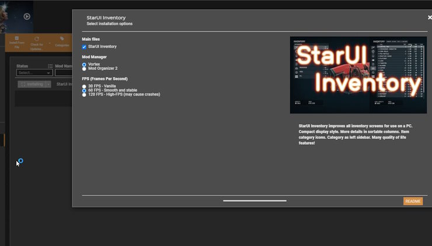Click the Mod Manager section heading

point(94,57)
